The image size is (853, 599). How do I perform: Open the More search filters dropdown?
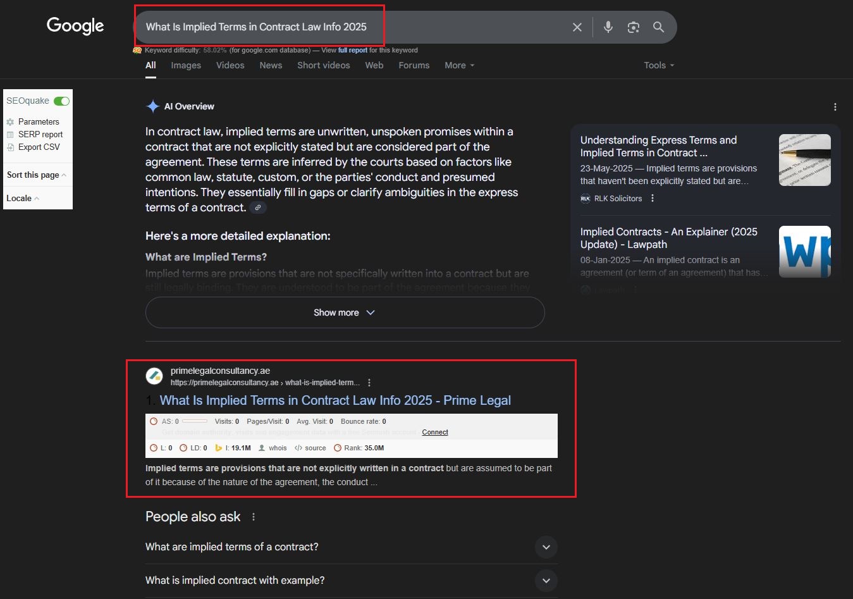pyautogui.click(x=459, y=65)
